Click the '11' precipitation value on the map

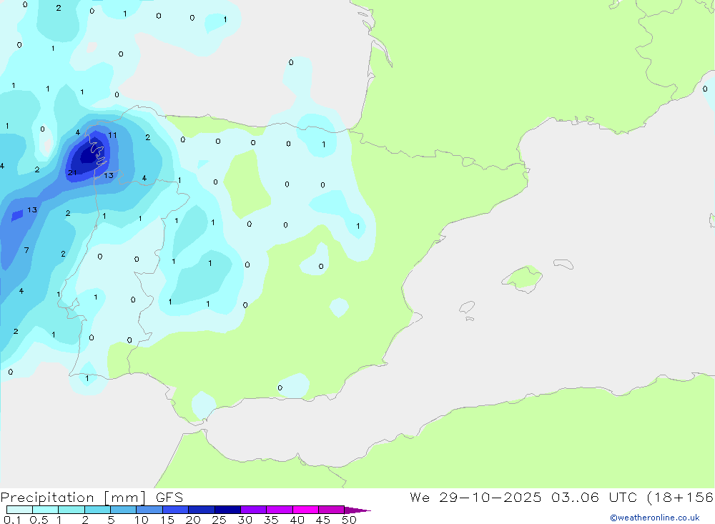tap(113, 135)
